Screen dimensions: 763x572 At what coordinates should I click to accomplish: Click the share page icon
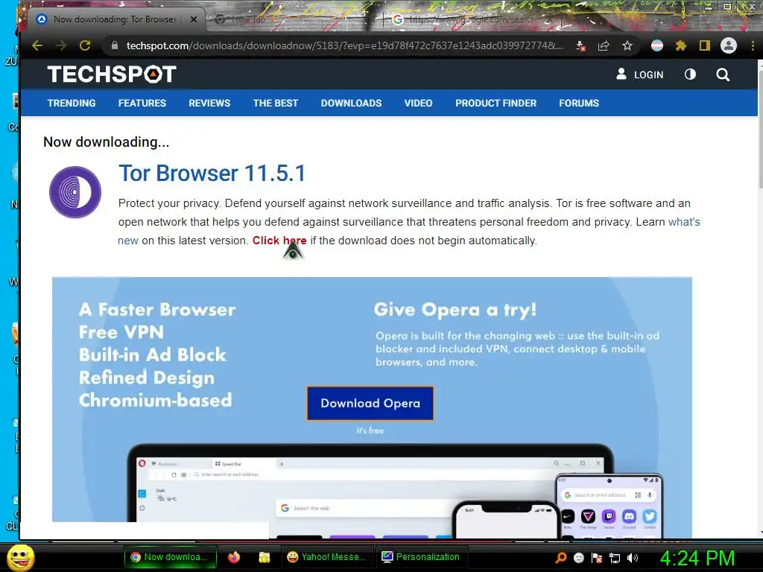(604, 45)
